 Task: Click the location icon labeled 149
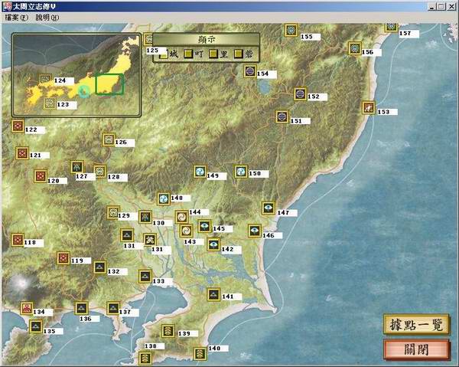pos(200,172)
